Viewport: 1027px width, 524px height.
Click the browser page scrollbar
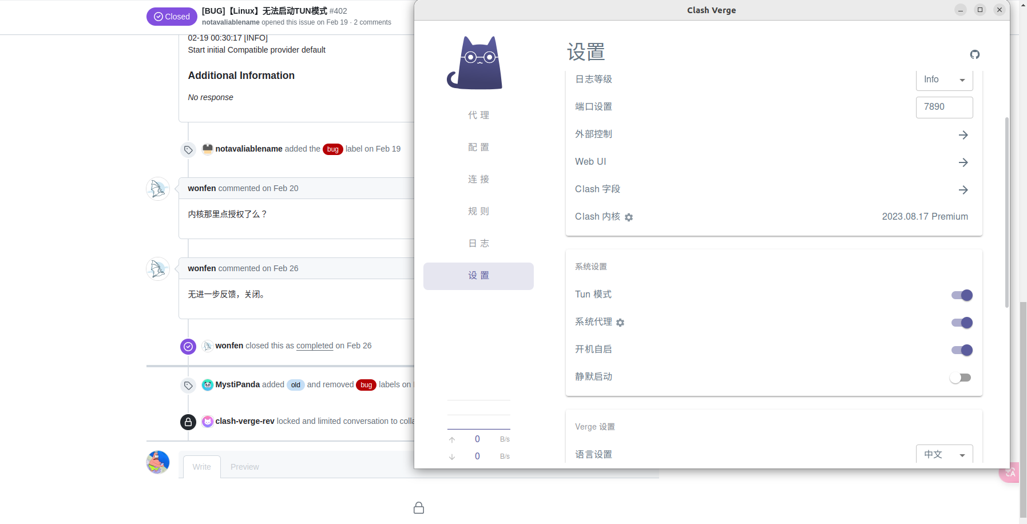tap(1023, 409)
